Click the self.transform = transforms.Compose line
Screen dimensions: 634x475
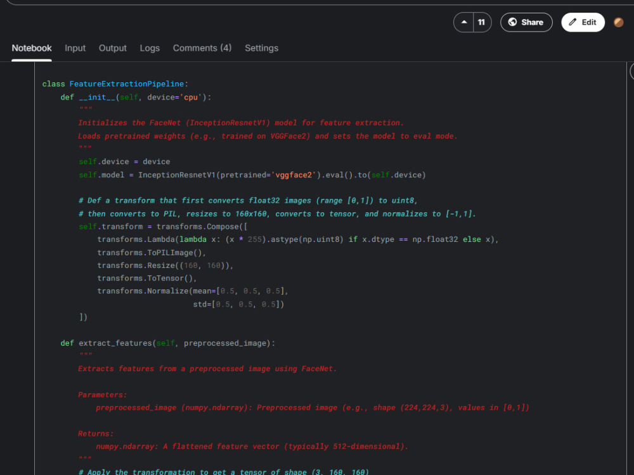(163, 227)
